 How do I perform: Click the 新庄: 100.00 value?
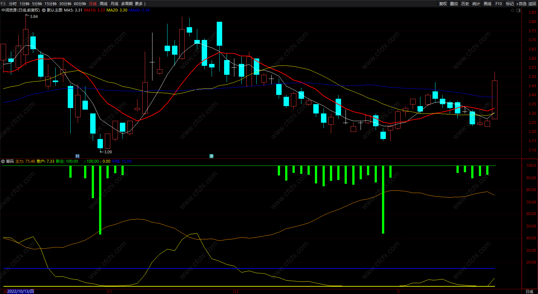(x=67, y=161)
